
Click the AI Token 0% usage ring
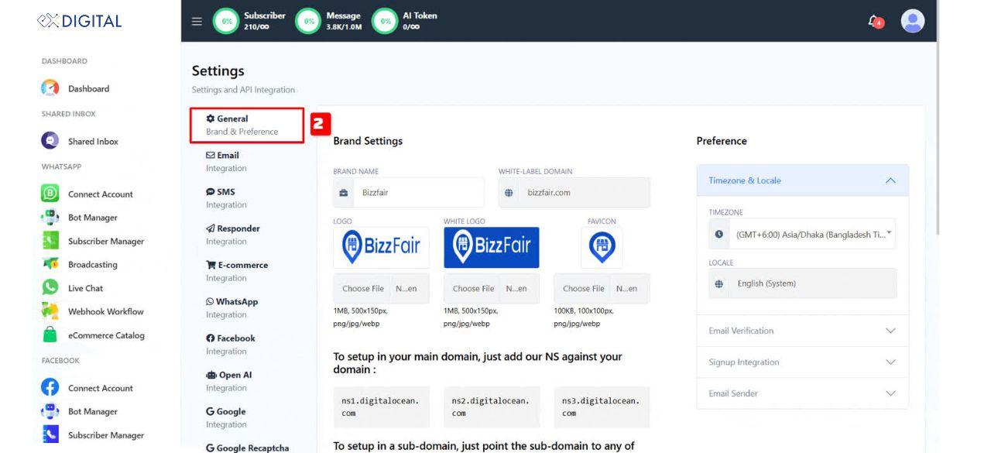pos(385,21)
